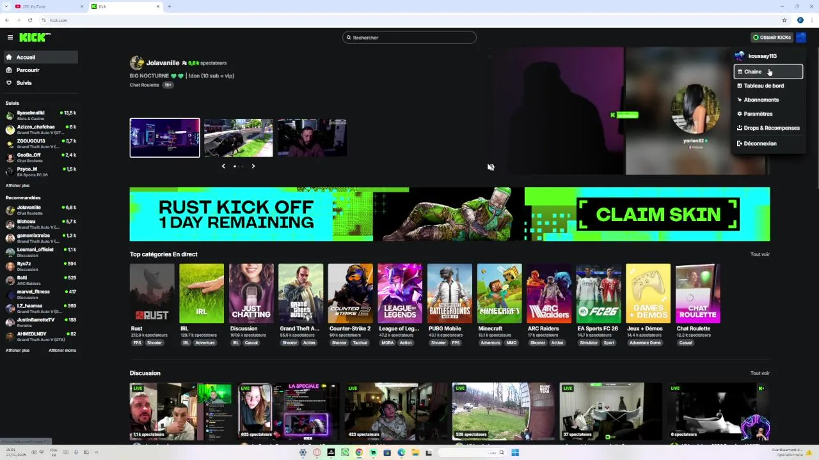Image resolution: width=819 pixels, height=460 pixels.
Task: Go to the next featured stream
Action: [x=253, y=166]
